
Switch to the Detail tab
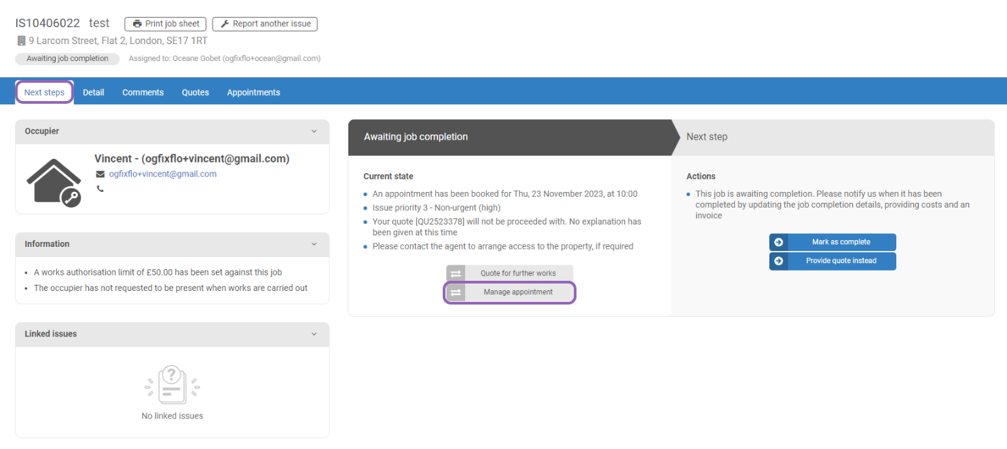pyautogui.click(x=94, y=92)
